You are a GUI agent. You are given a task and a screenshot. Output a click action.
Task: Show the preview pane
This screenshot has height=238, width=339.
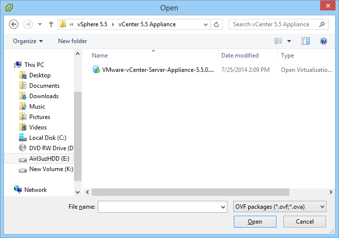click(x=306, y=41)
